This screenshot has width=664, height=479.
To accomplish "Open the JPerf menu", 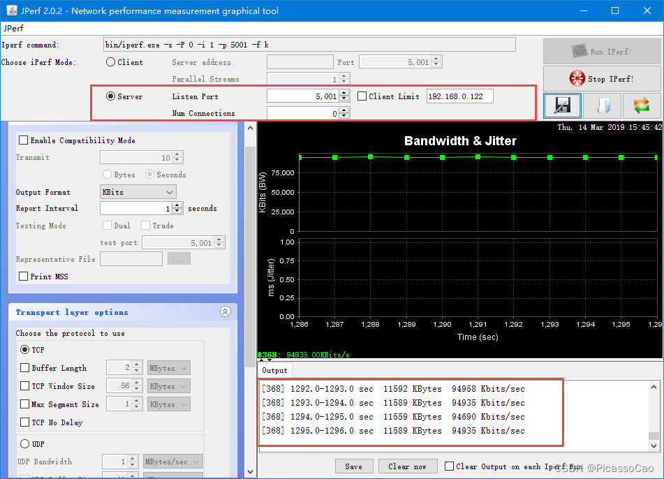I will point(13,29).
